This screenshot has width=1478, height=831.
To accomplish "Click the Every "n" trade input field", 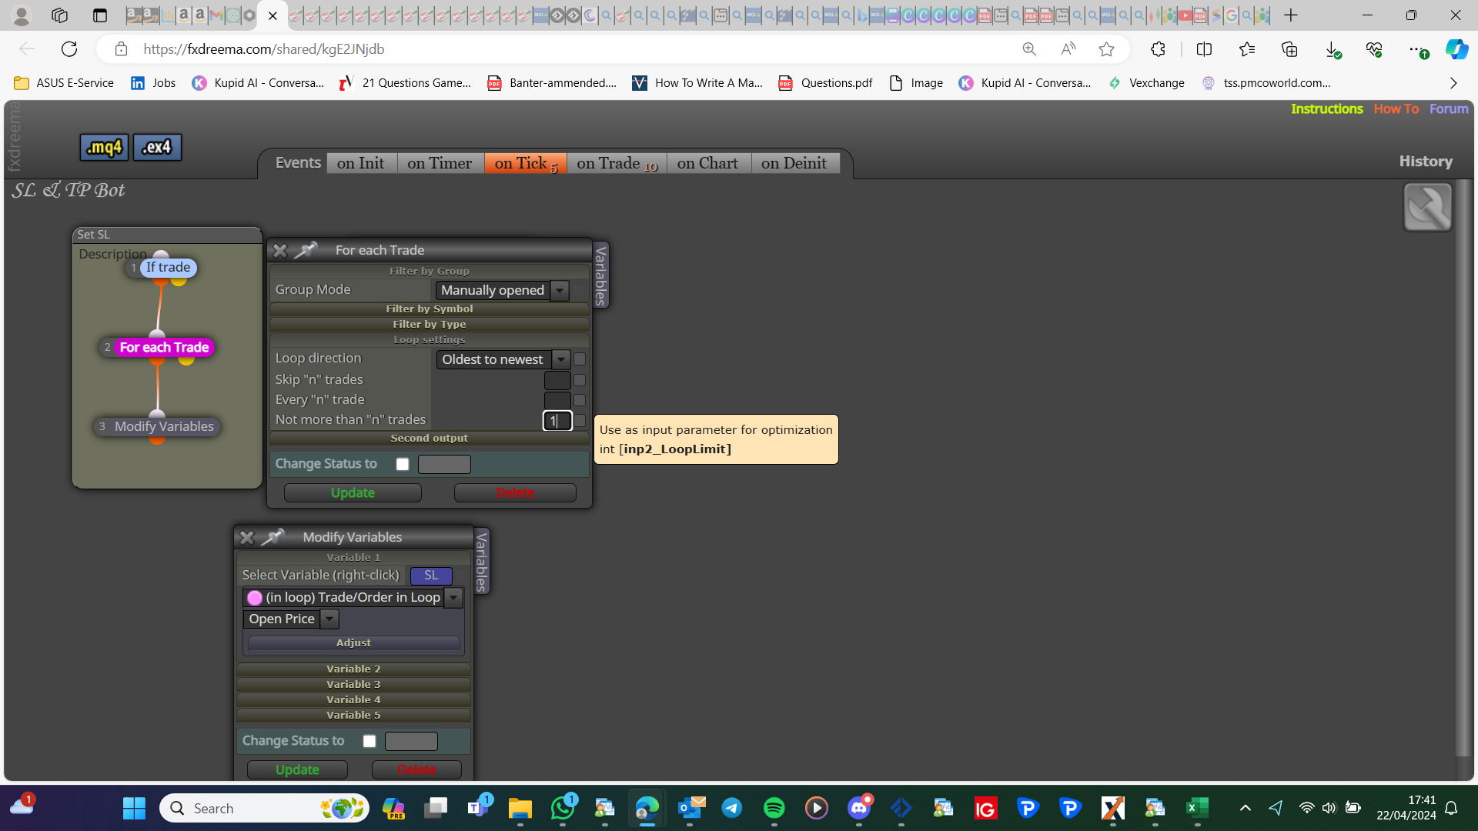I will [x=557, y=400].
